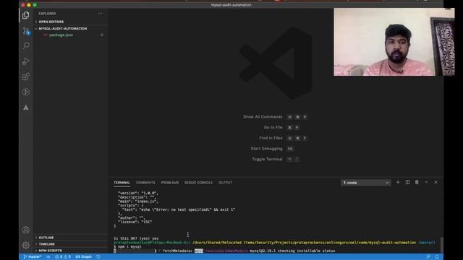
Task: Open the Accounts menu icon
Action: pyautogui.click(x=26, y=230)
